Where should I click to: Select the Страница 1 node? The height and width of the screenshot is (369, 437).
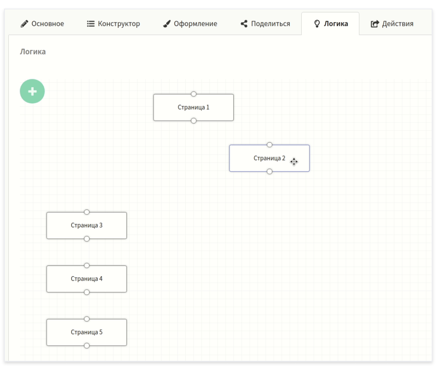point(193,108)
